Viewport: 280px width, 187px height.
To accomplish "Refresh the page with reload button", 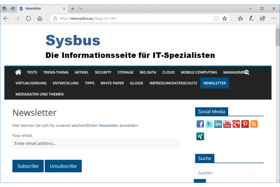I will coord(28,18).
